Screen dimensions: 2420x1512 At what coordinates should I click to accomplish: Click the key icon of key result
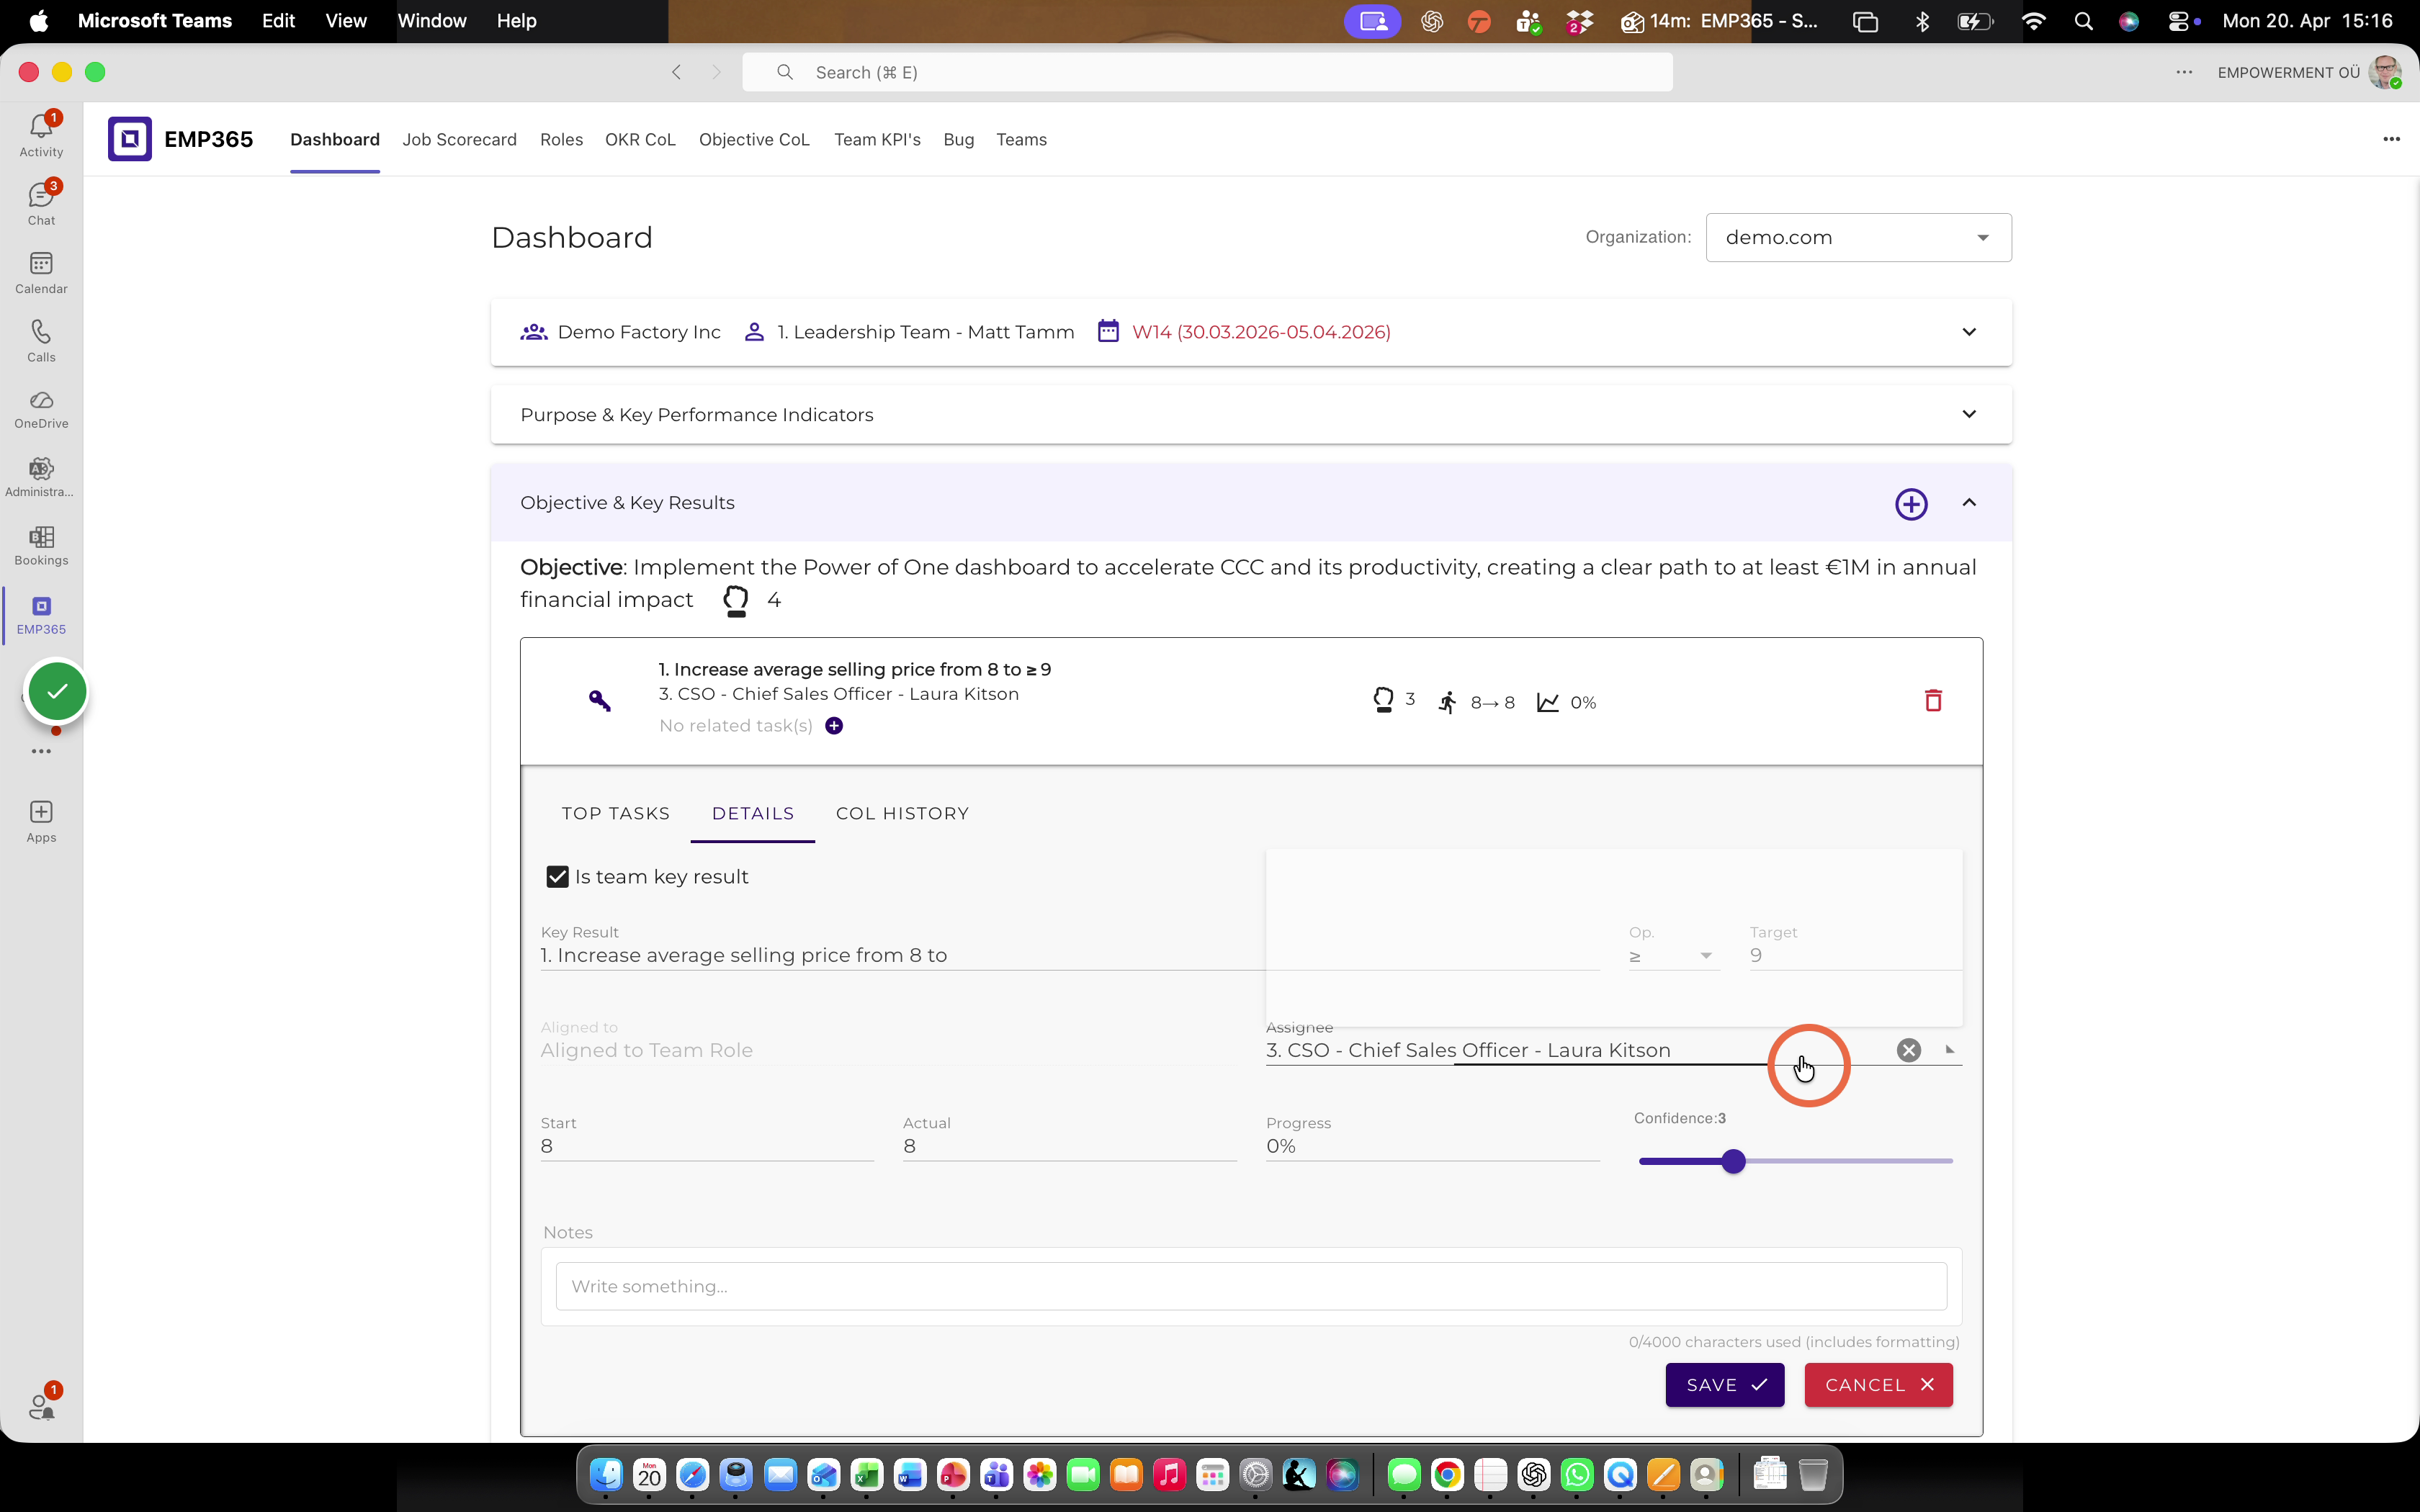pyautogui.click(x=599, y=701)
